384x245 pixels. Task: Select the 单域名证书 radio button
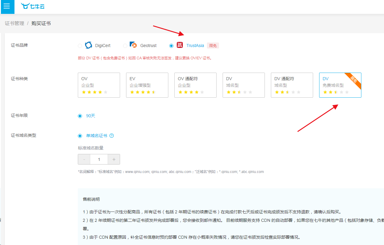(80, 136)
